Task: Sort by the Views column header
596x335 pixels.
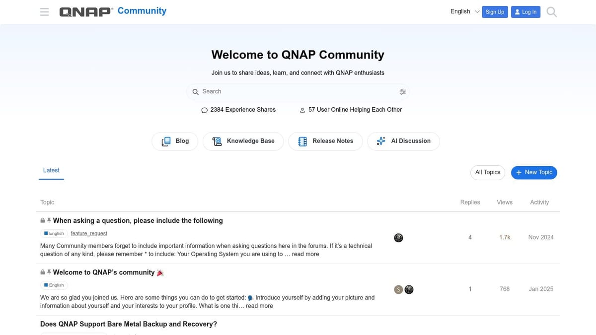Action: coord(505,202)
